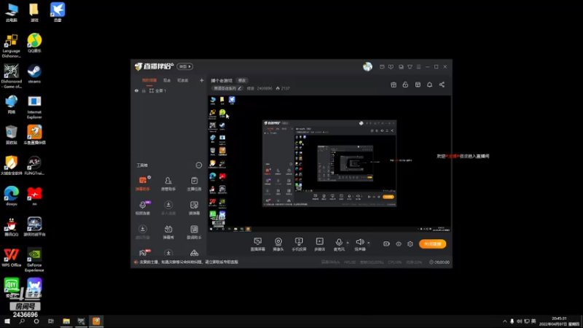The image size is (583, 328).
Task: Click the FPS status text
Action: (350, 262)
